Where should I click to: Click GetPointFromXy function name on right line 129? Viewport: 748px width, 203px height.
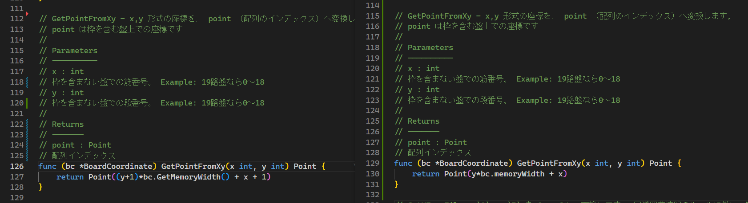point(549,163)
